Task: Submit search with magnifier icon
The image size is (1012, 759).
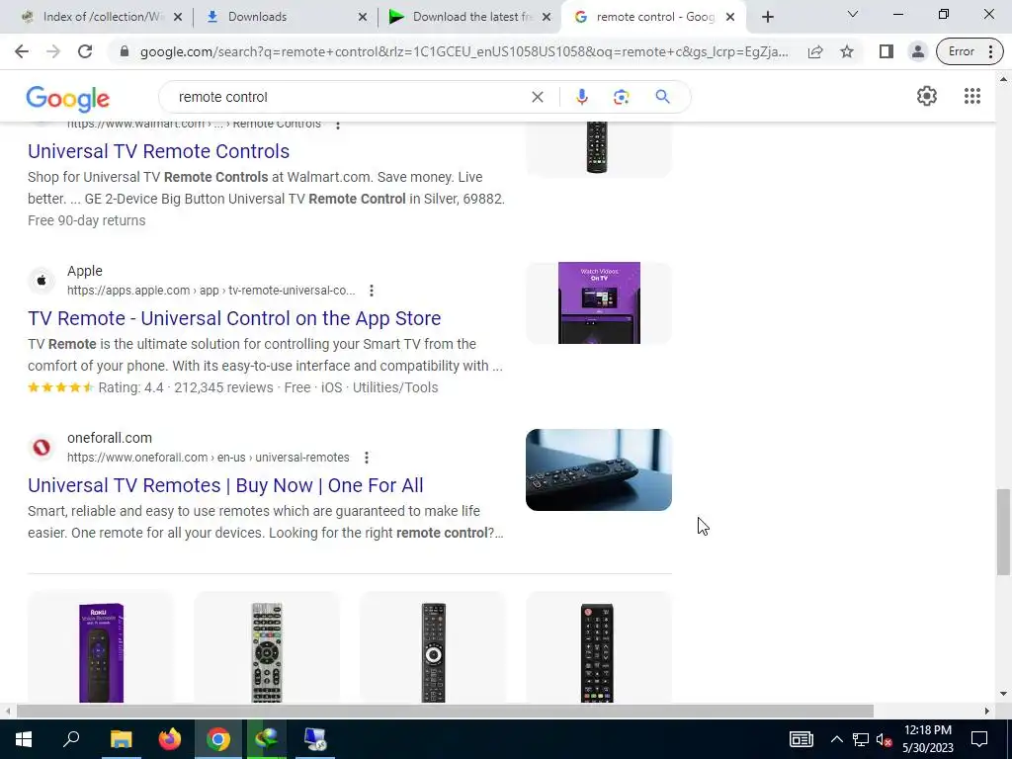Action: pyautogui.click(x=662, y=97)
